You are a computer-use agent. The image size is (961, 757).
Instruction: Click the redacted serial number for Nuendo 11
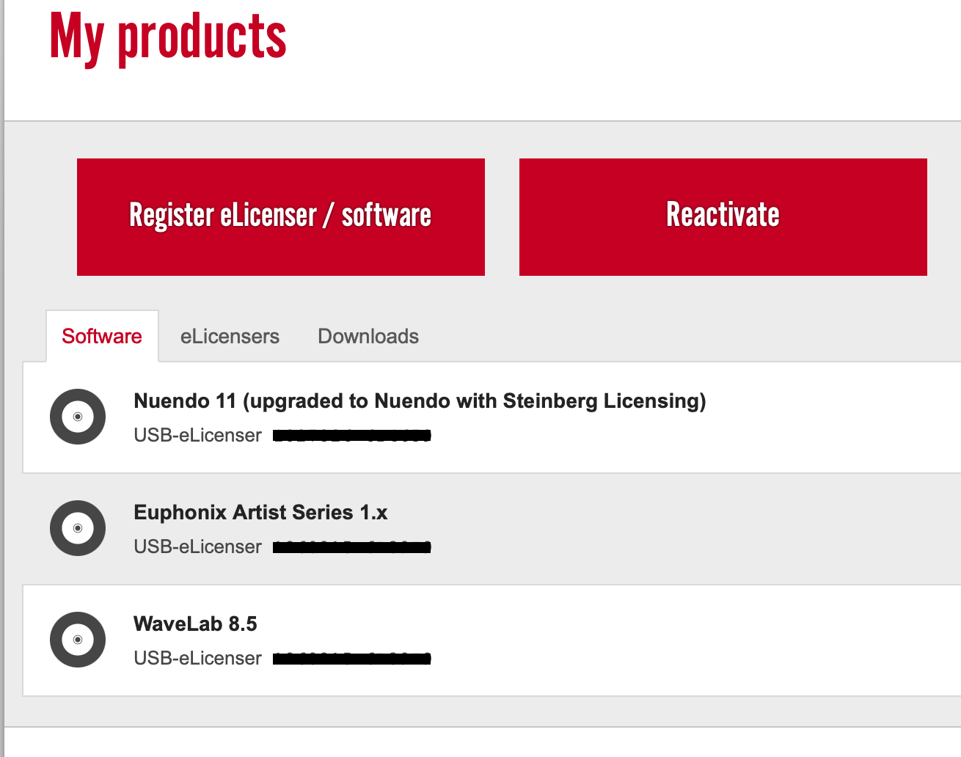click(x=352, y=436)
